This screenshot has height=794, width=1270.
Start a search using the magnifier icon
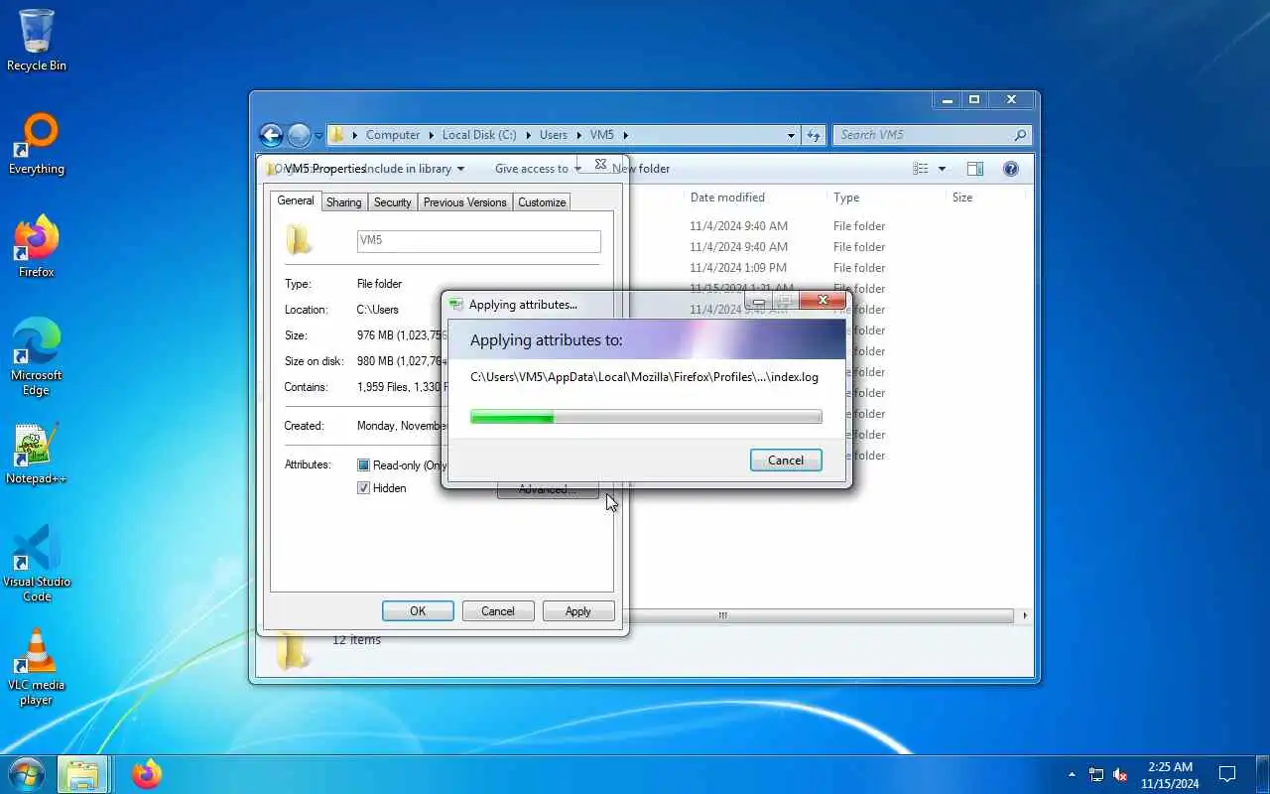click(1020, 135)
